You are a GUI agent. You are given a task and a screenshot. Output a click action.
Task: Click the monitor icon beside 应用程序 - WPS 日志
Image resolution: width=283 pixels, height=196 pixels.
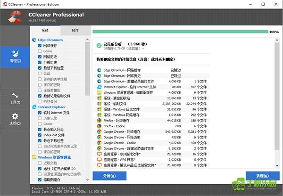pyautogui.click(x=99, y=159)
